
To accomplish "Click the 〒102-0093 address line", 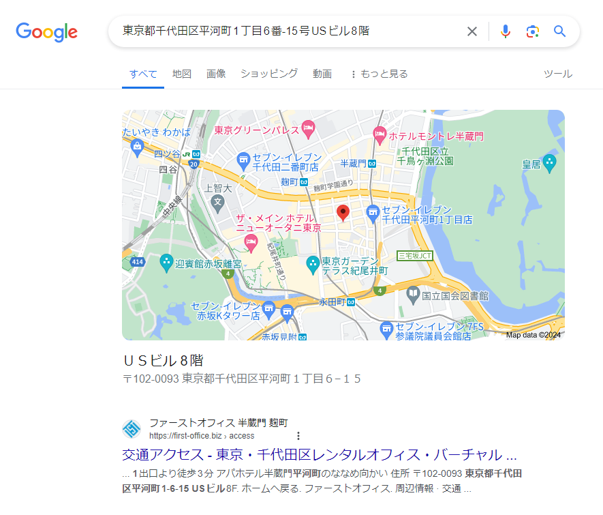I will click(x=242, y=379).
